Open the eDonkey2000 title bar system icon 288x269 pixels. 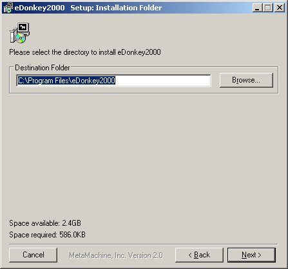click(x=8, y=8)
